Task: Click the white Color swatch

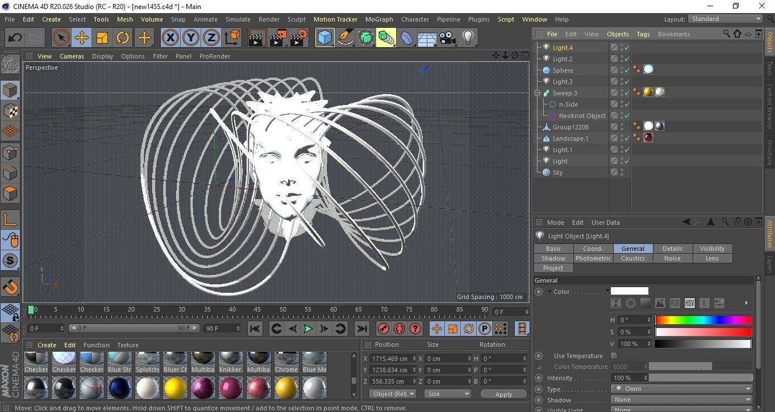Action: tap(629, 291)
